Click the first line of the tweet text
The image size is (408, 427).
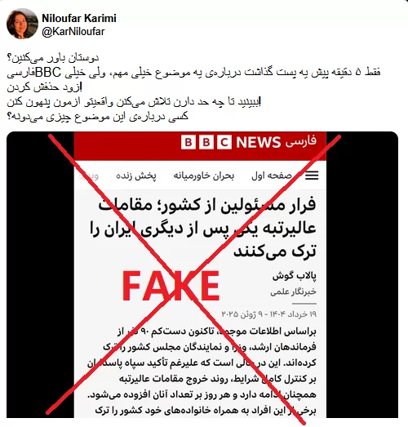tap(53, 57)
